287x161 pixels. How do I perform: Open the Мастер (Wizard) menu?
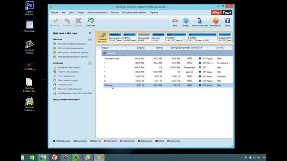(115, 13)
